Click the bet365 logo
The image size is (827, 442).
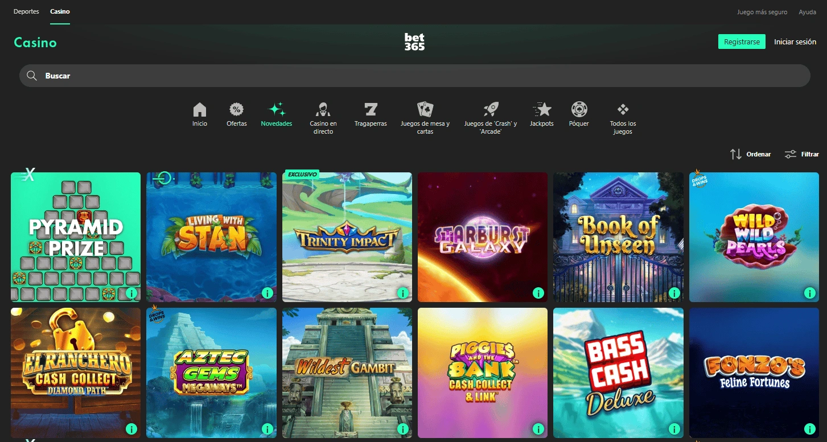click(414, 42)
